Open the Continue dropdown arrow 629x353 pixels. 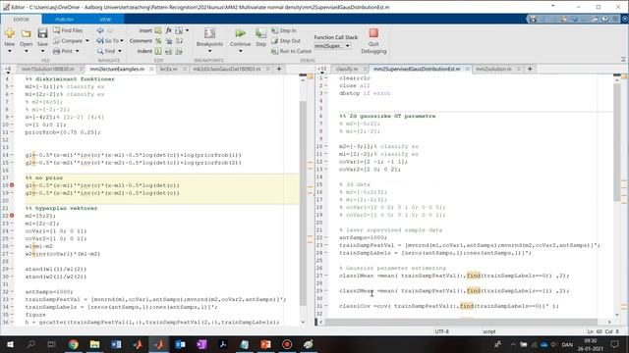pyautogui.click(x=240, y=51)
